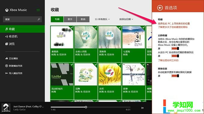Toggle the 媒体信息 auto-update metadata switch
The height and width of the screenshot is (114, 204).
click(x=175, y=76)
